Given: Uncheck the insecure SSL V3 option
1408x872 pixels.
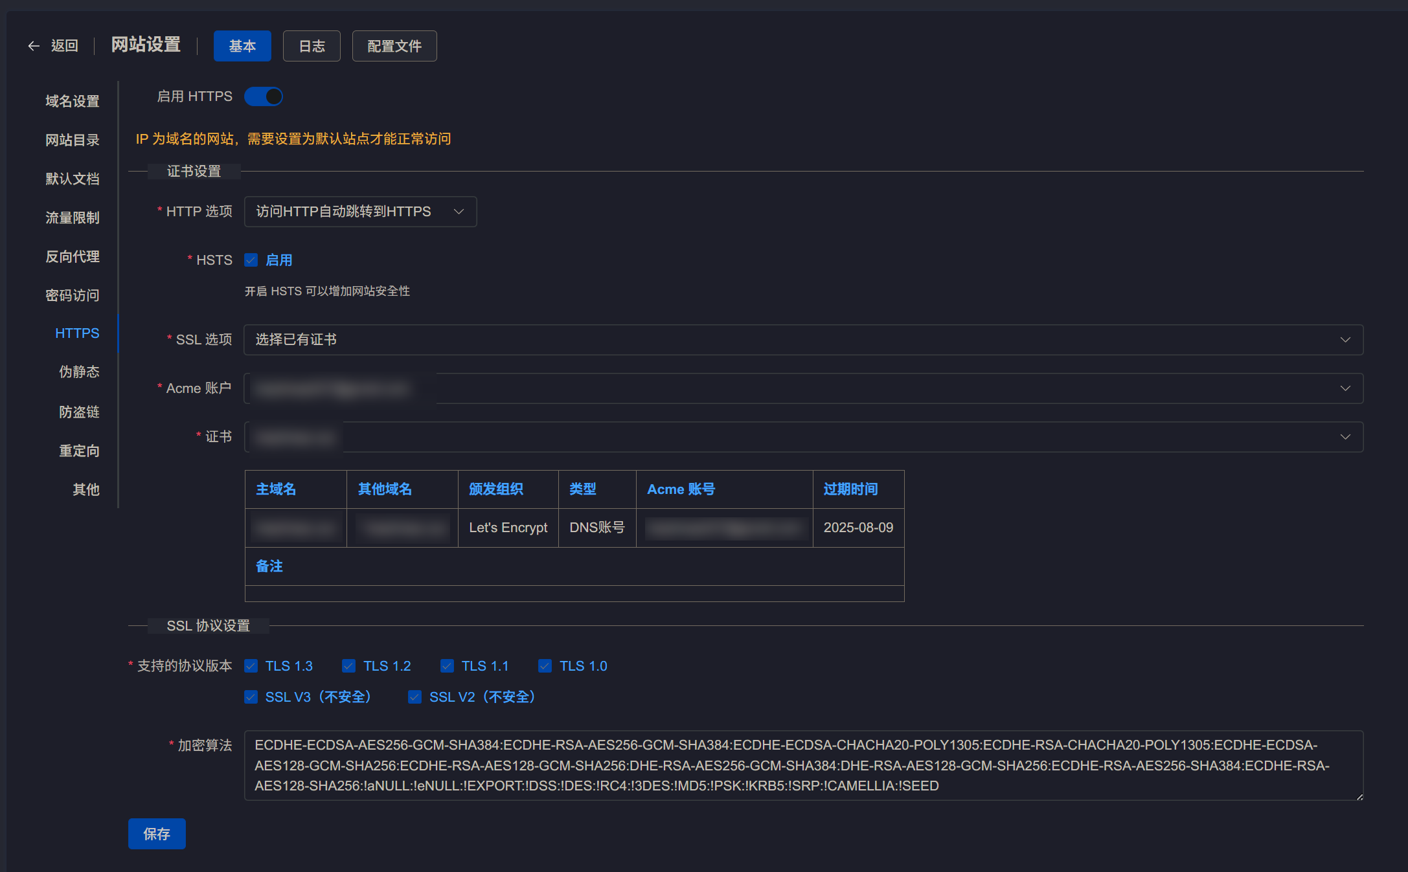Looking at the screenshot, I should [251, 697].
